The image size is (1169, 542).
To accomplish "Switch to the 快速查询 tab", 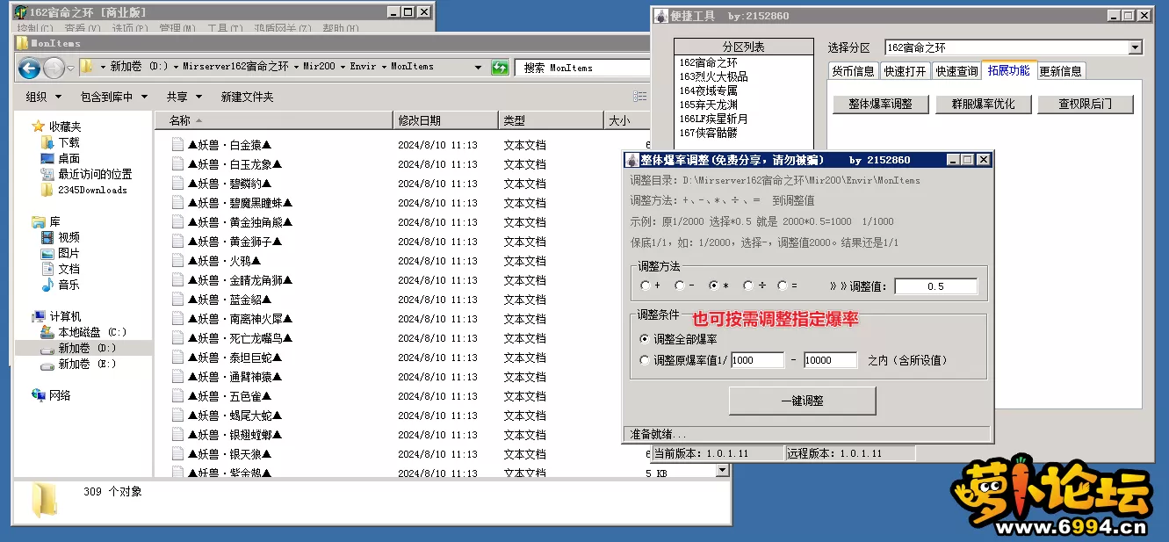I will click(x=956, y=71).
